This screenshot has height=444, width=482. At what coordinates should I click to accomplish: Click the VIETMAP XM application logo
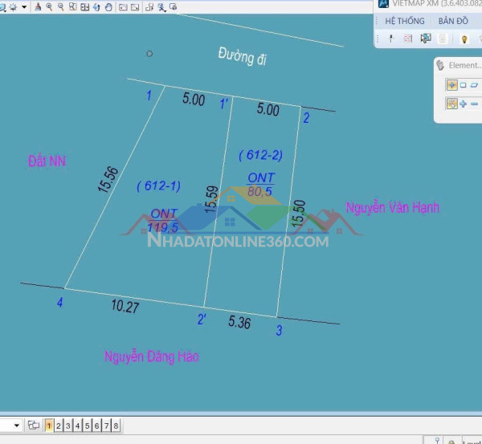tap(383, 3)
